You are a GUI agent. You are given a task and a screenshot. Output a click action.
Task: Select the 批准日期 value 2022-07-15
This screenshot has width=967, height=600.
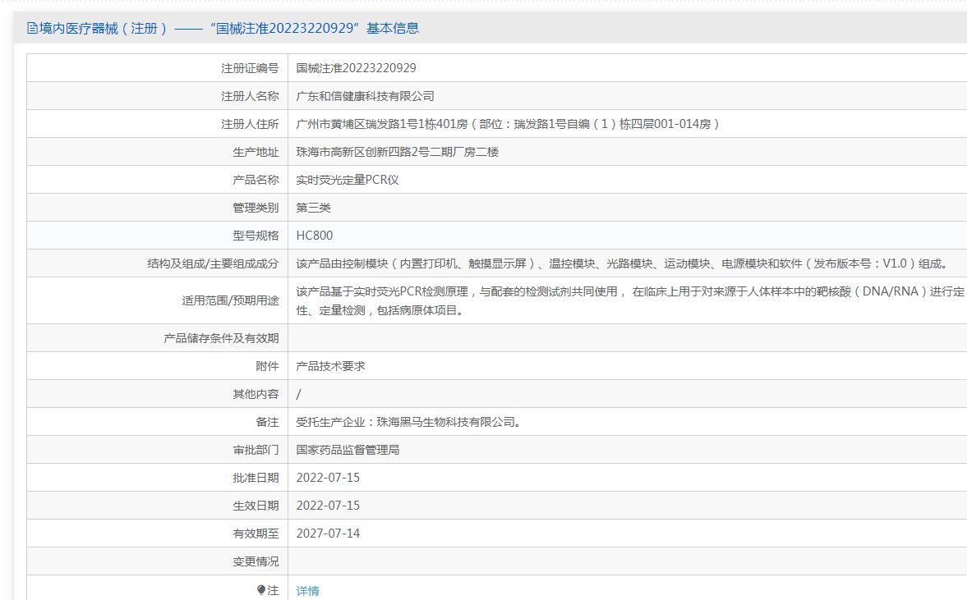[x=328, y=478]
